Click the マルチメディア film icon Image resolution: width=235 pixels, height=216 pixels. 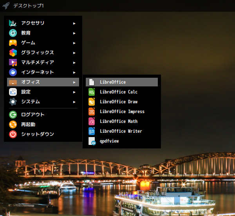tap(13, 62)
